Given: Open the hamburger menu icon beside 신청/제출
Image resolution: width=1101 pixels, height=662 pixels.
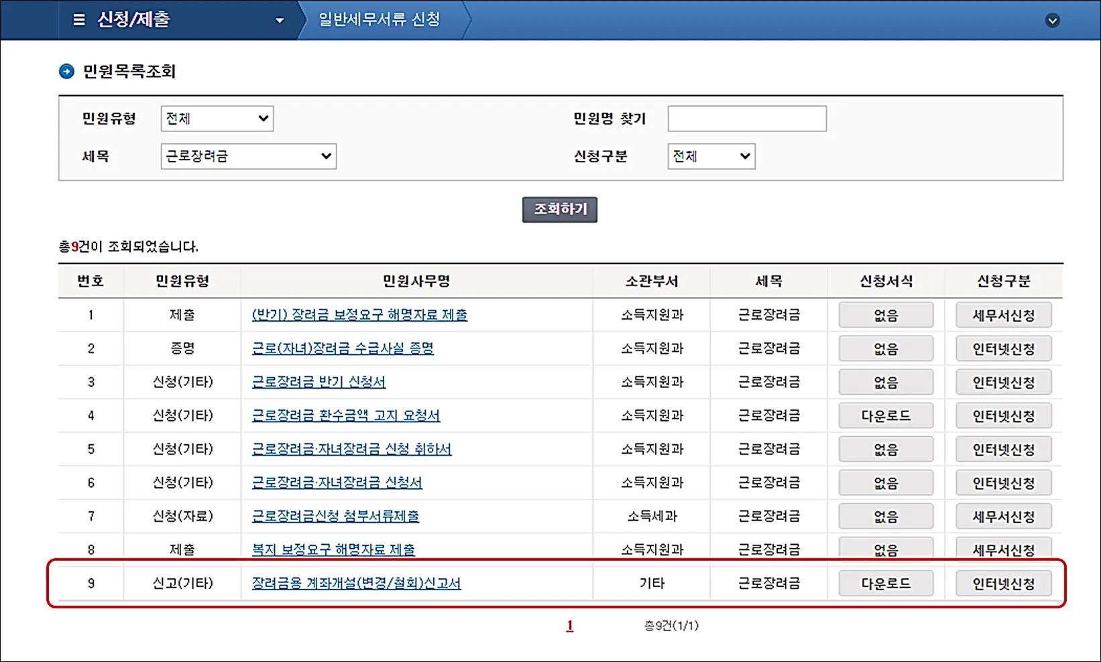Looking at the screenshot, I should click(x=79, y=19).
